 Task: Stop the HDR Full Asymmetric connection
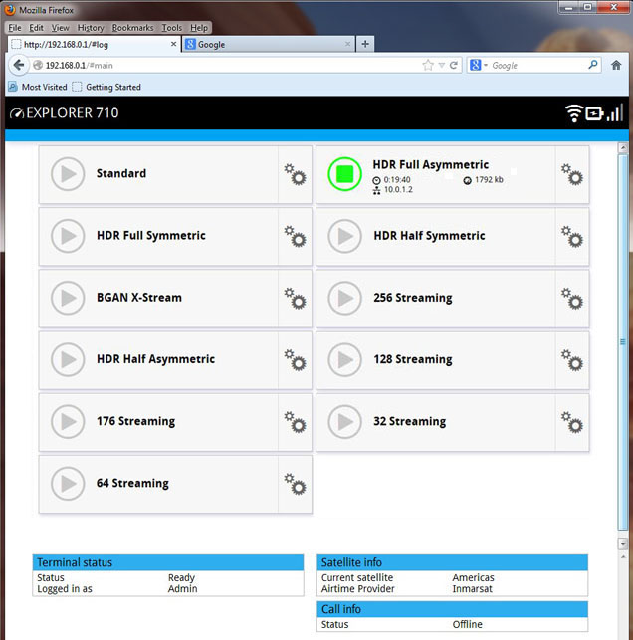(x=344, y=174)
